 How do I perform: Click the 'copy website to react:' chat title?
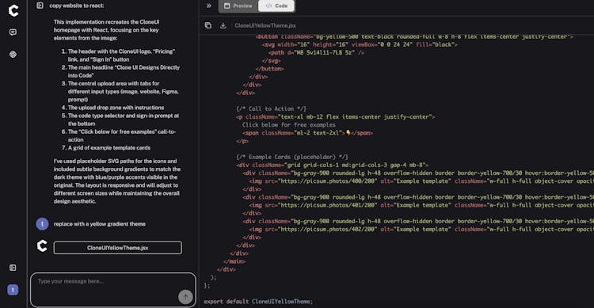(x=77, y=6)
